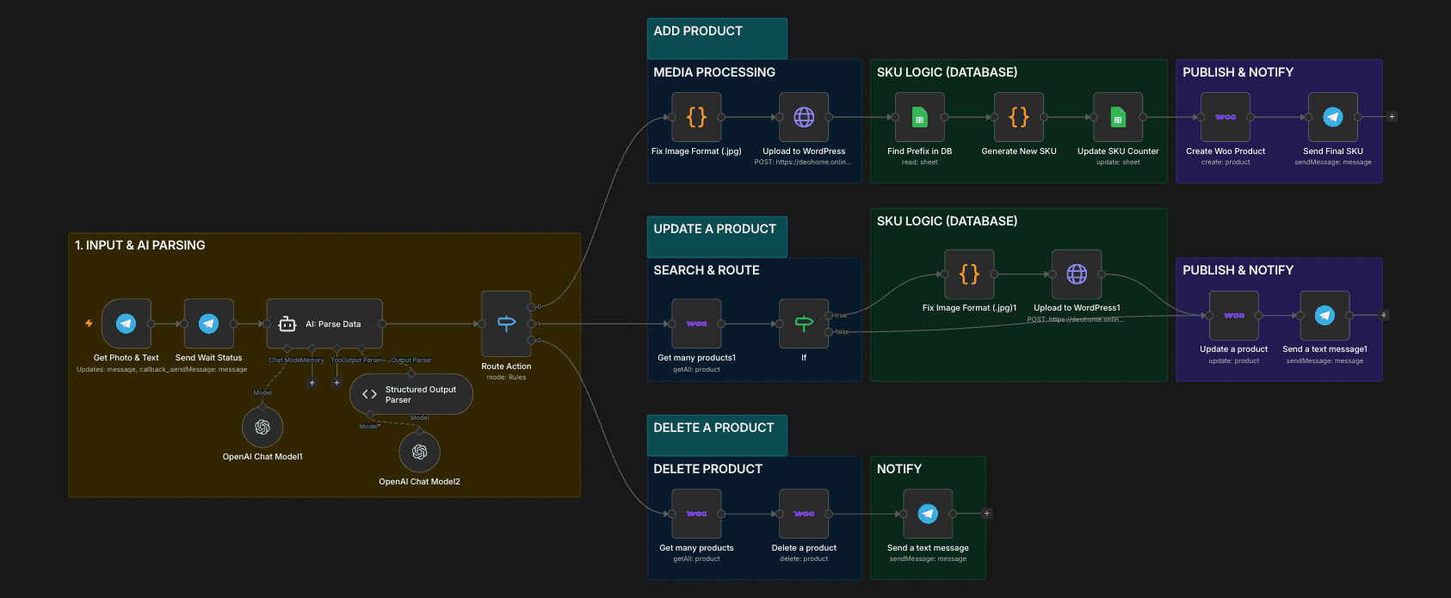Screen dimensions: 1451x598
Task: Click the OpenAI Chat Model2 node
Action: (420, 452)
